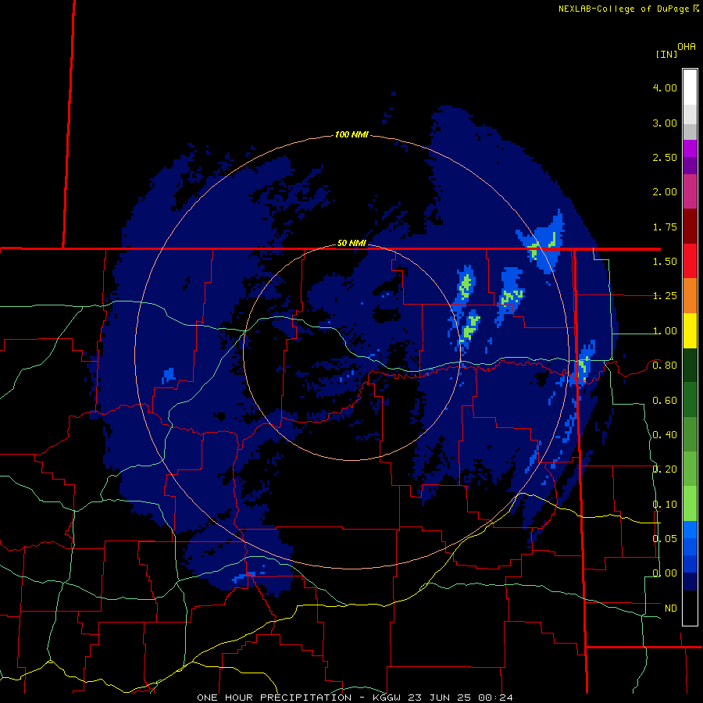Pick the bright purple swatch near 2.50
The width and height of the screenshot is (703, 703).
[690, 148]
